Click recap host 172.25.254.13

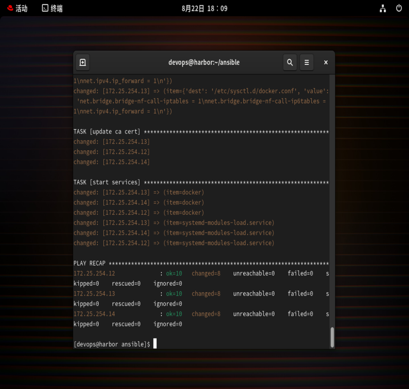click(94, 293)
